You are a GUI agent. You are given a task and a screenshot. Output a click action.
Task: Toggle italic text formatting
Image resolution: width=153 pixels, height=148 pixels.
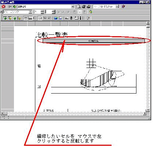64,12
